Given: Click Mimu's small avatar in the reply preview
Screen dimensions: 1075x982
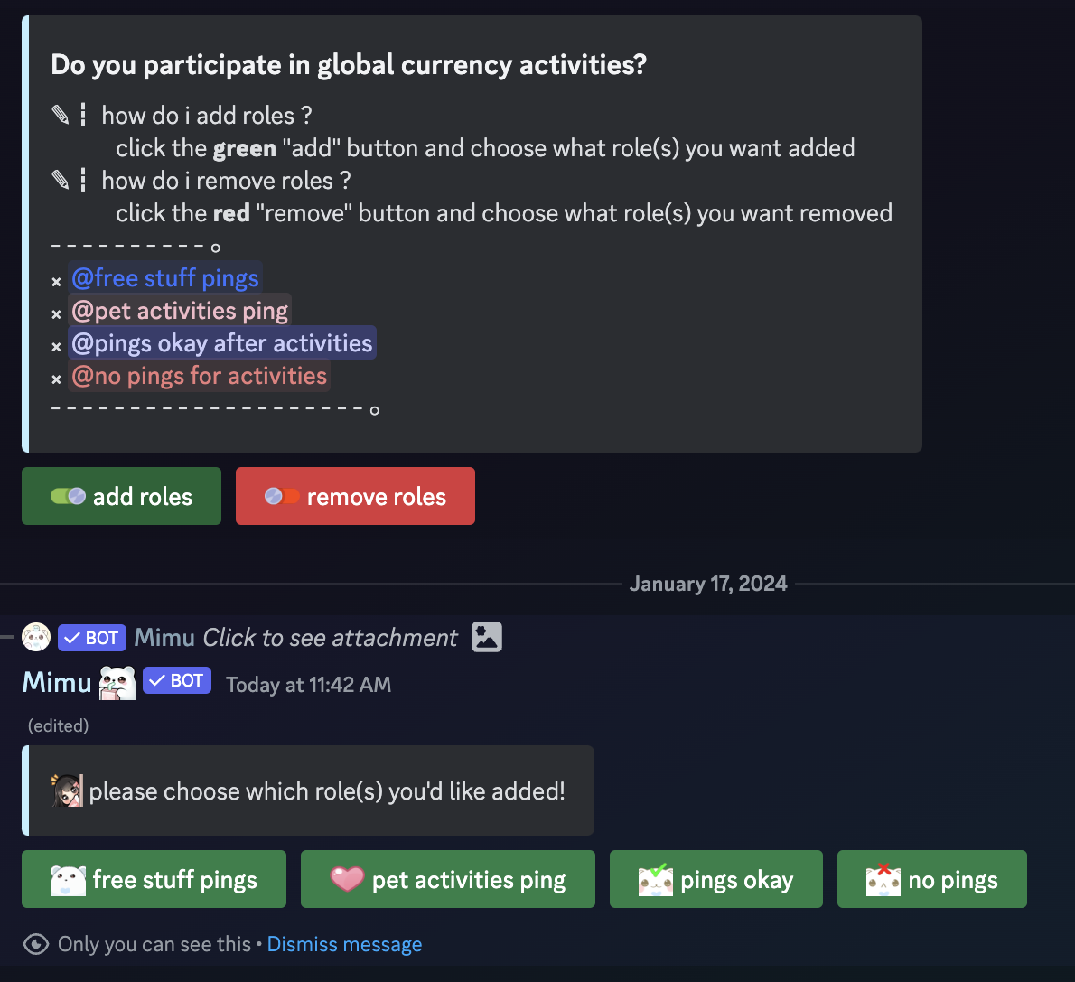Looking at the screenshot, I should click(36, 637).
